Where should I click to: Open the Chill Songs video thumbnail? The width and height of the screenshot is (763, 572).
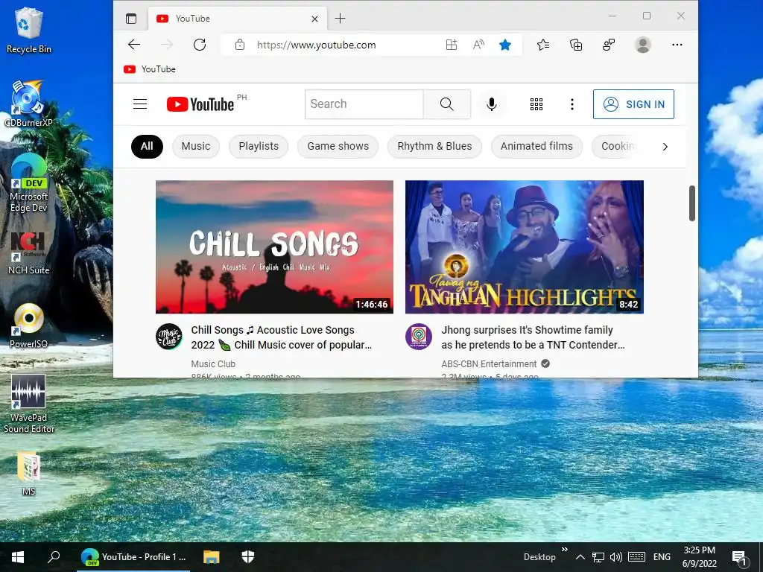(274, 247)
